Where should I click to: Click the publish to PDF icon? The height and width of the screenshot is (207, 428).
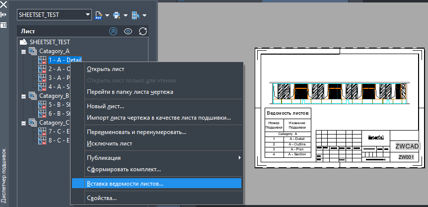98,15
